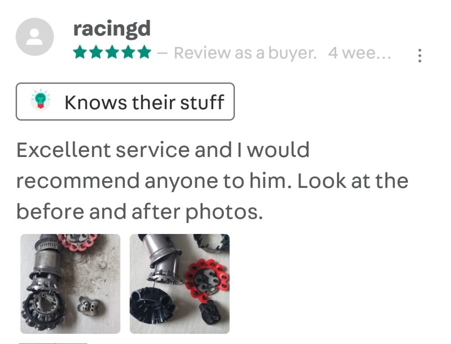Image resolution: width=451 pixels, height=344 pixels.
Task: Click the red gasket in the after photo
Action: [207, 280]
